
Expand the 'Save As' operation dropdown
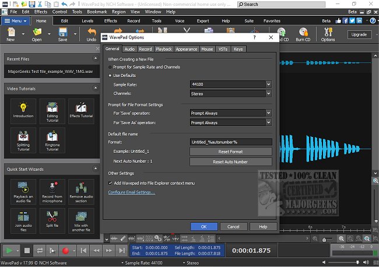tap(268, 123)
